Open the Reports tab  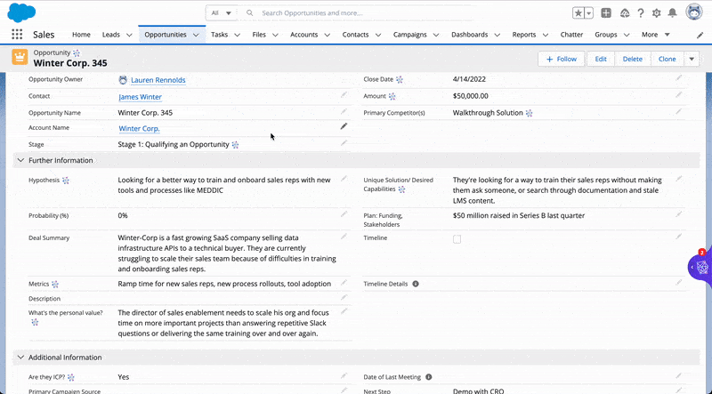pyautogui.click(x=524, y=35)
